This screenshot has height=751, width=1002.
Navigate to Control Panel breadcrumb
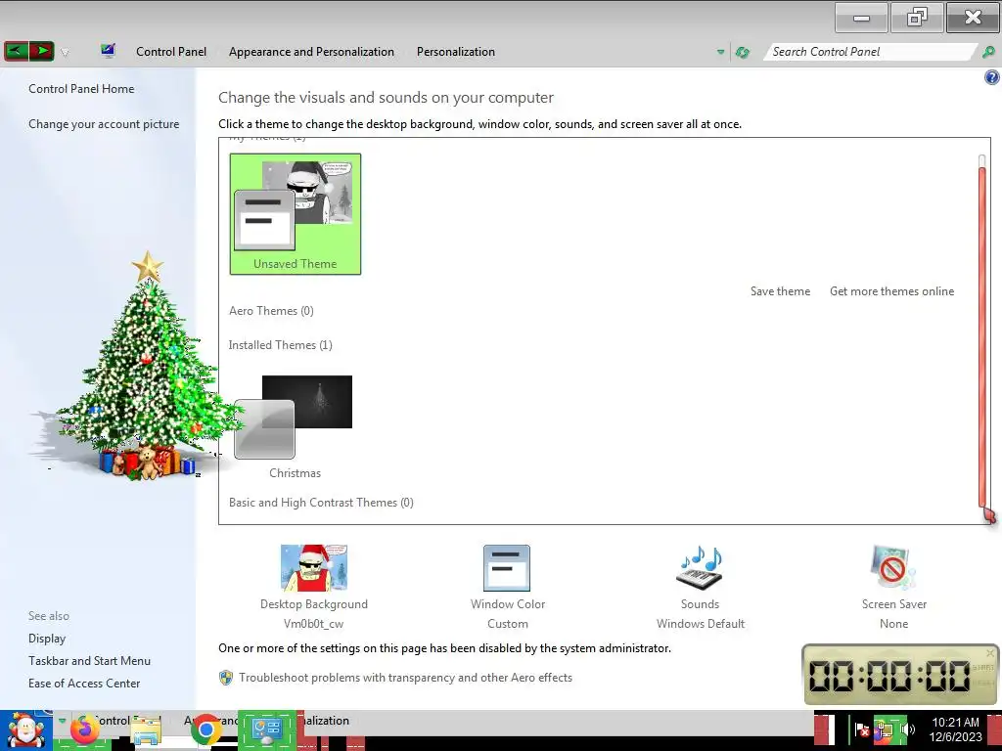(x=171, y=52)
